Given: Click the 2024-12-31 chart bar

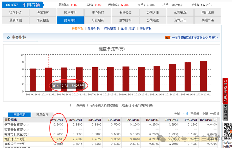Looking at the screenshot, I should (x=203, y=76).
